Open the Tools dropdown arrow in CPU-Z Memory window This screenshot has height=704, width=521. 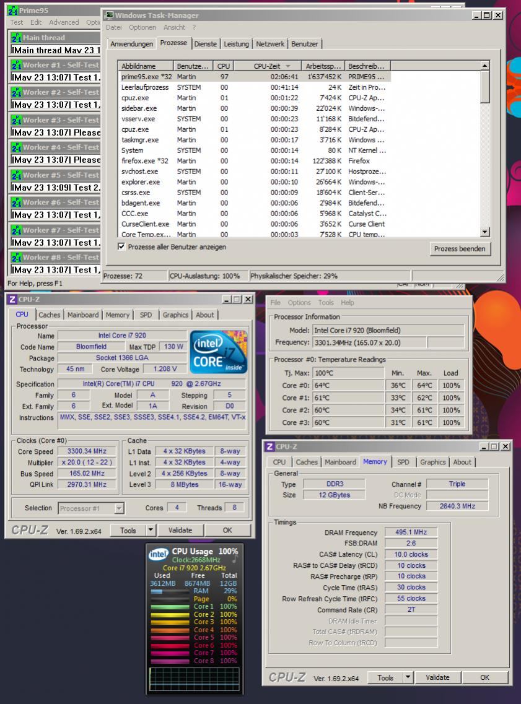[x=408, y=677]
